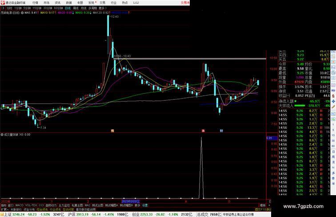Click the blue move-arrows icon in right toolbar
The height and width of the screenshot is (217, 336).
tap(333, 101)
